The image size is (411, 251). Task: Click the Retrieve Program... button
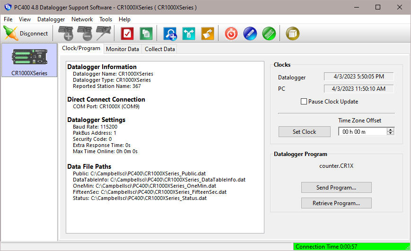point(336,203)
